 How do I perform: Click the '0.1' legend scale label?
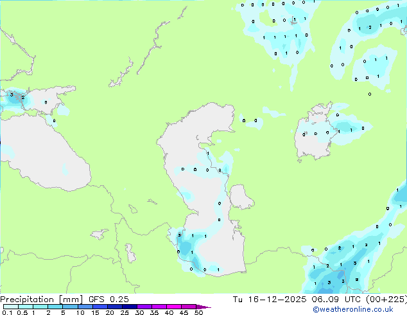pyautogui.click(x=7, y=312)
